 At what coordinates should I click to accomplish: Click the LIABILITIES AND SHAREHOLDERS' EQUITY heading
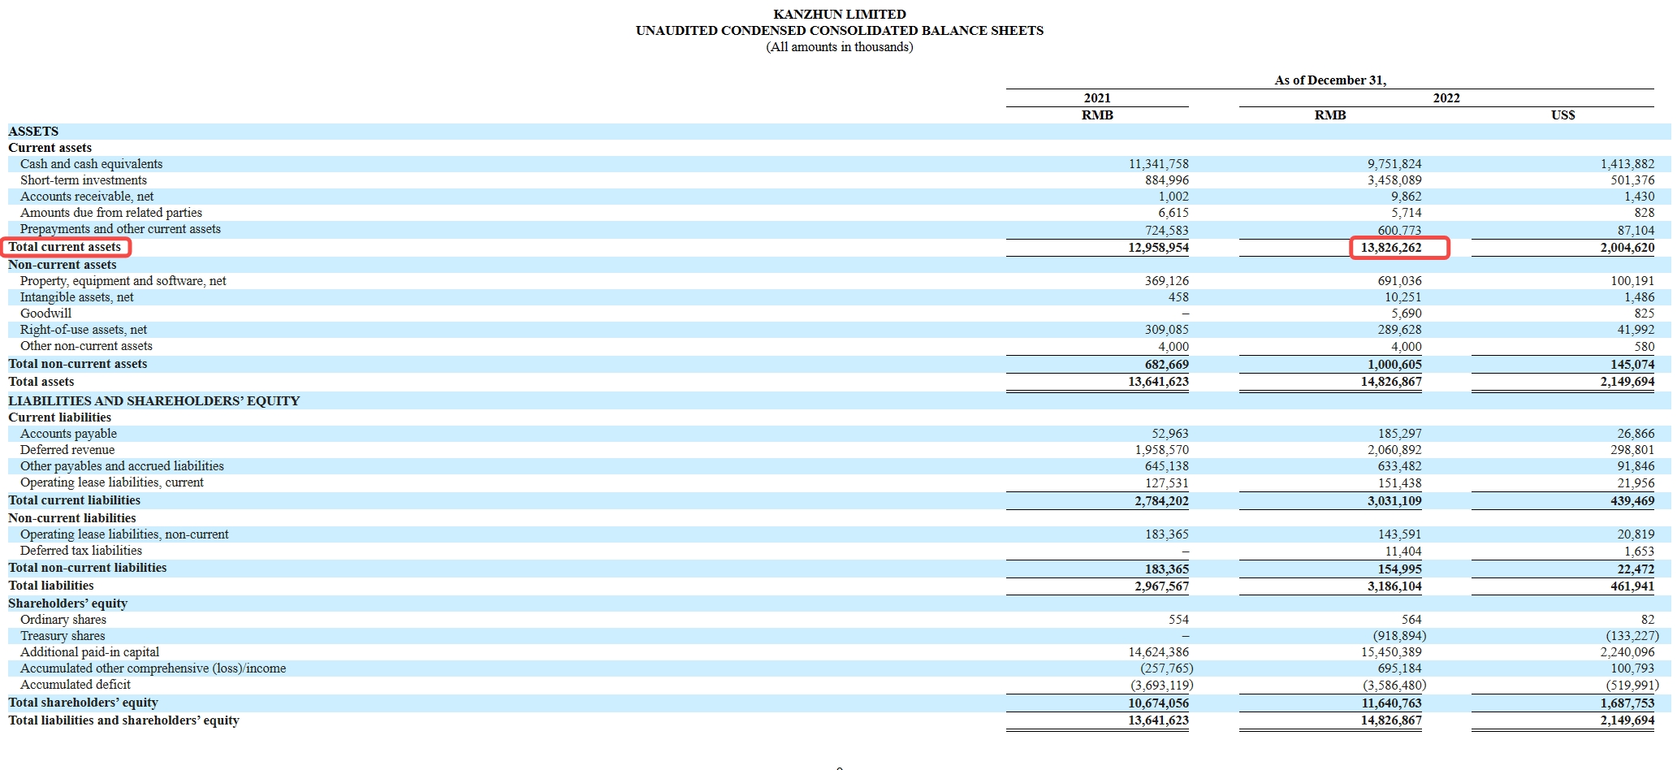pos(153,401)
